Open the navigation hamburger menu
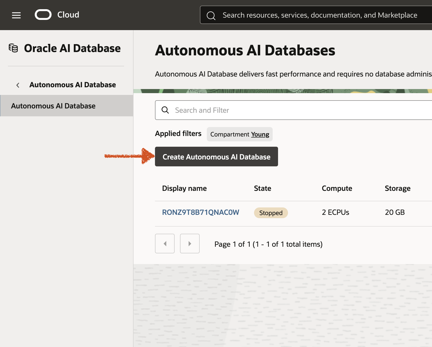This screenshot has width=432, height=347. (16, 15)
